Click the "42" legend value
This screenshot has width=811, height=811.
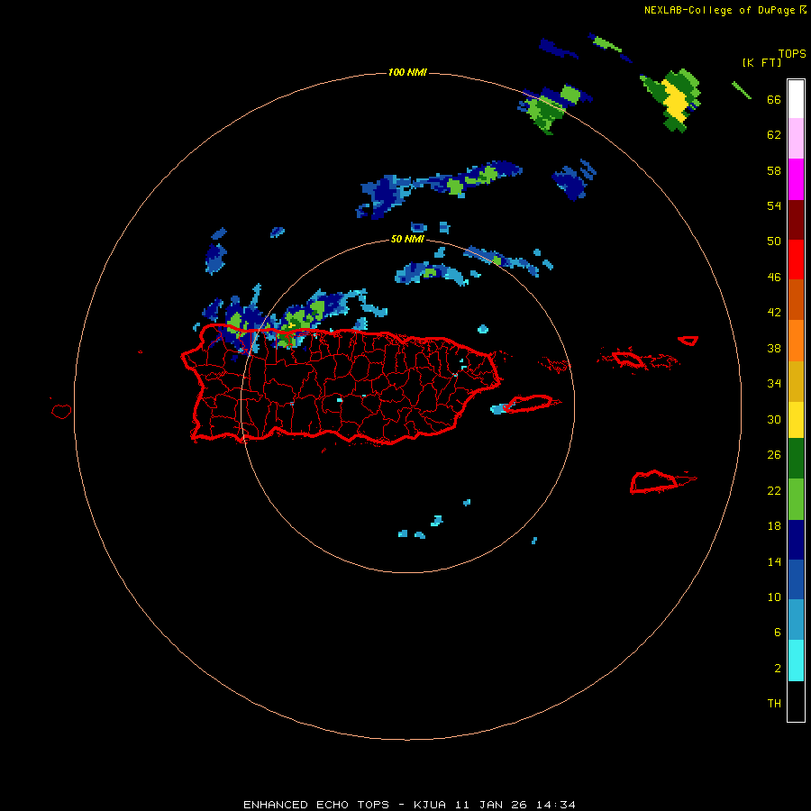tap(774, 313)
